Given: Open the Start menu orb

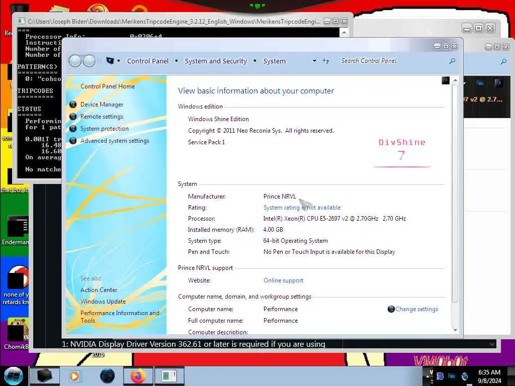Looking at the screenshot, I should [x=14, y=376].
